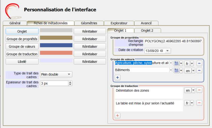This screenshot has width=212, height=128.
Task: Remove the Bâtiments value row with minus
Action: (x=199, y=71)
